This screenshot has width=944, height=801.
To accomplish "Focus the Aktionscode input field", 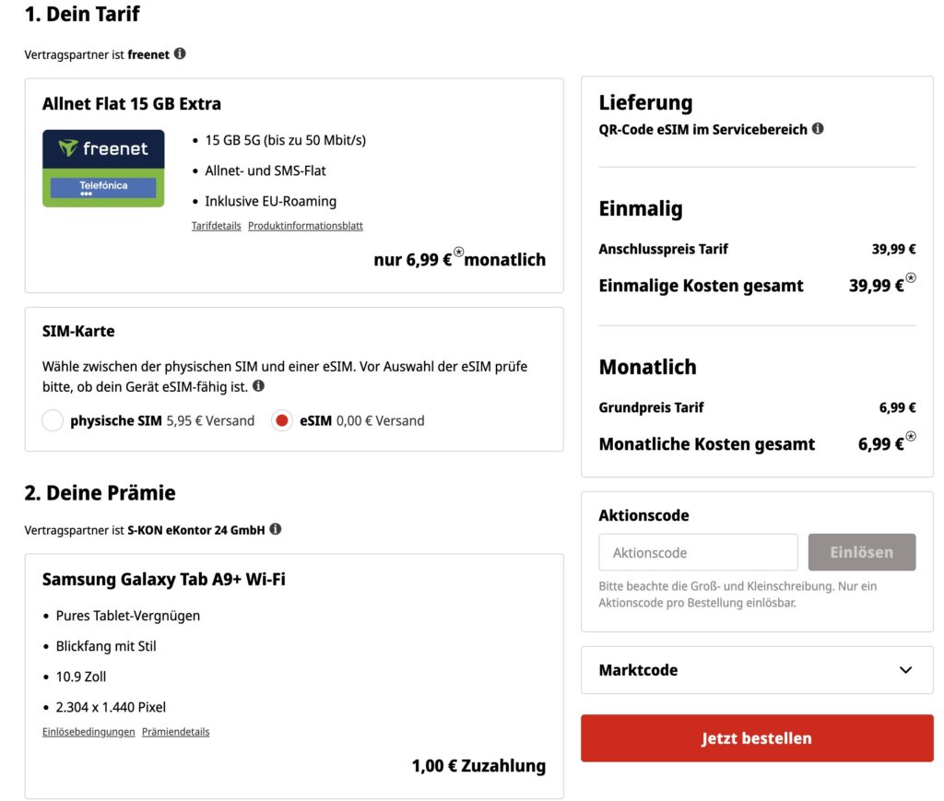I will (x=698, y=552).
